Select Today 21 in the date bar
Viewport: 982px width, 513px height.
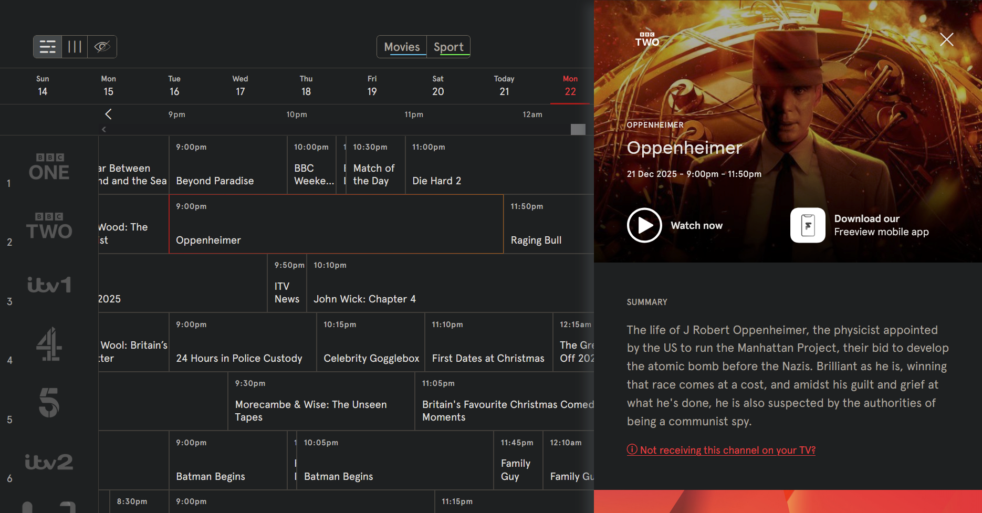coord(504,86)
